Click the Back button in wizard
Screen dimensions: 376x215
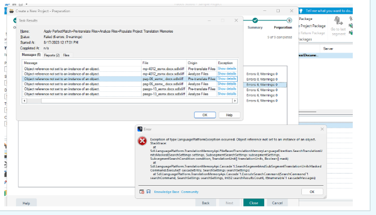(x=206, y=203)
